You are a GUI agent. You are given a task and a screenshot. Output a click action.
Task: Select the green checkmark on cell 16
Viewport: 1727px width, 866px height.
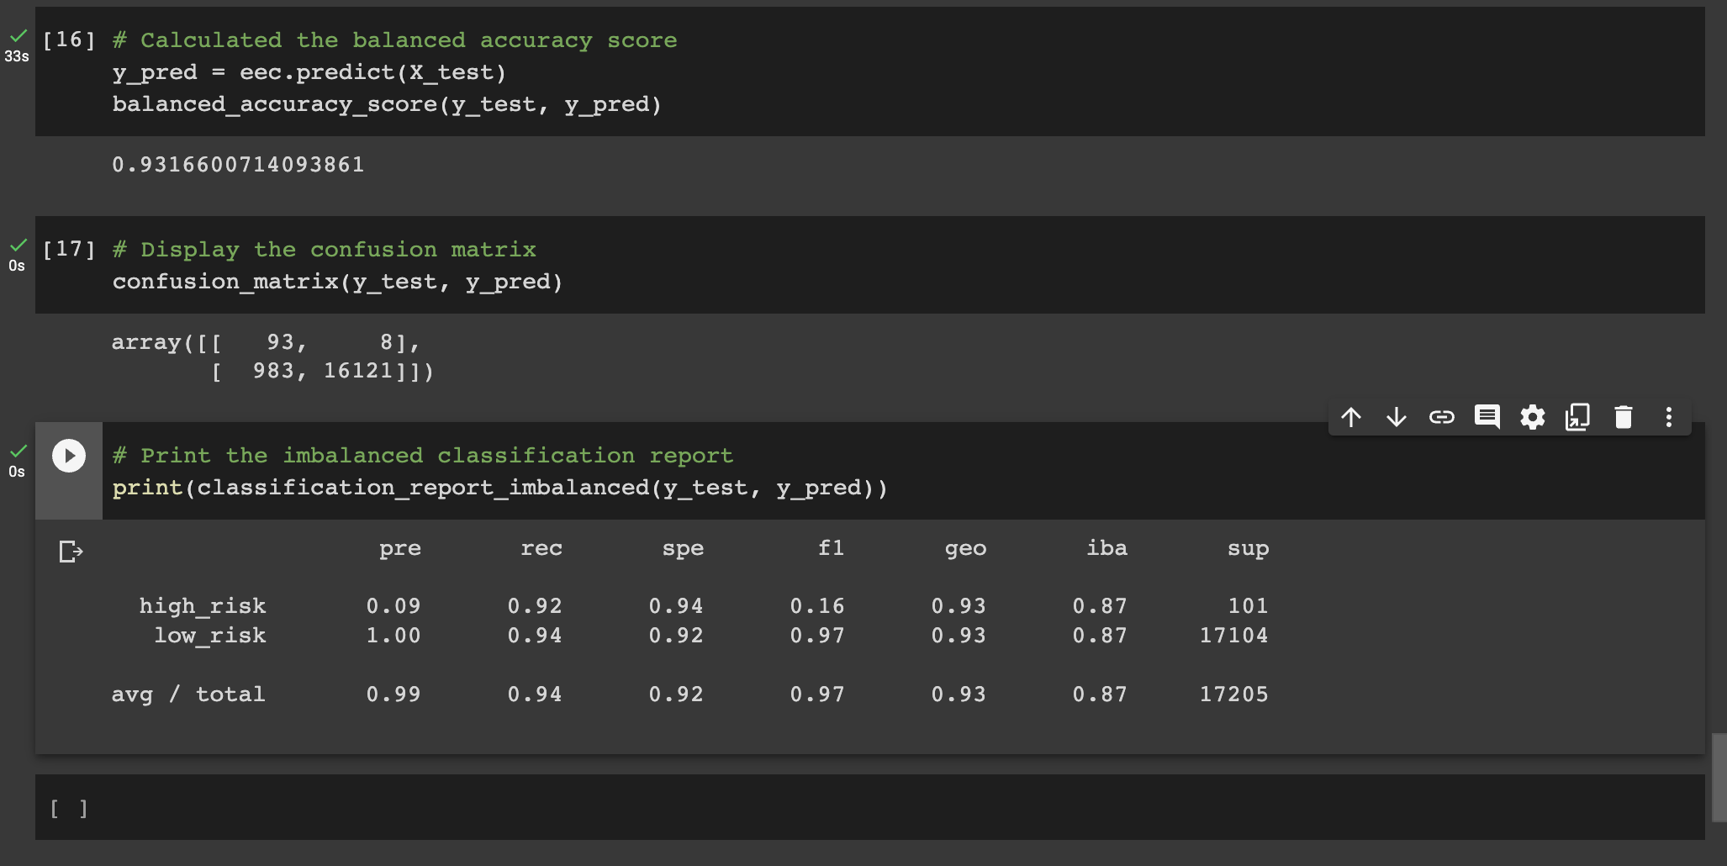point(17,37)
